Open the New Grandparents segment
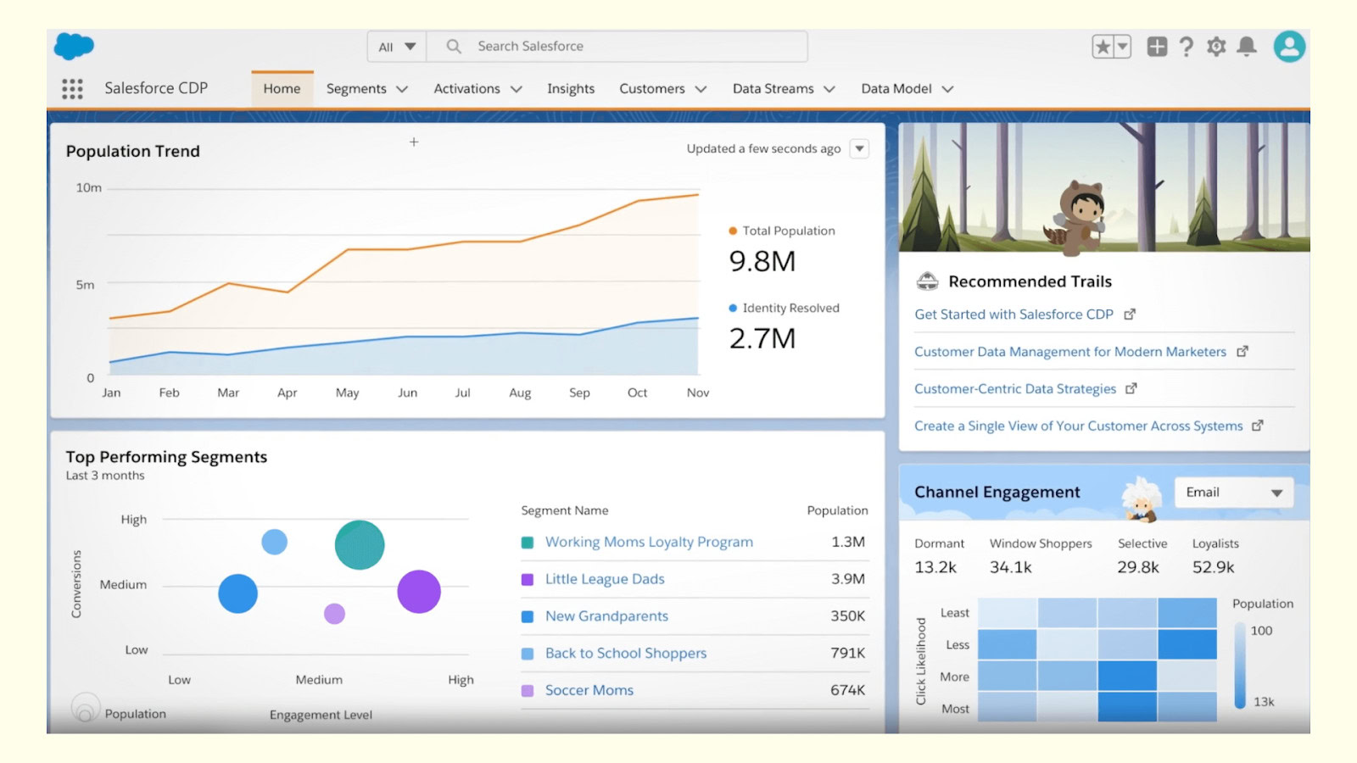The image size is (1357, 763). (606, 616)
